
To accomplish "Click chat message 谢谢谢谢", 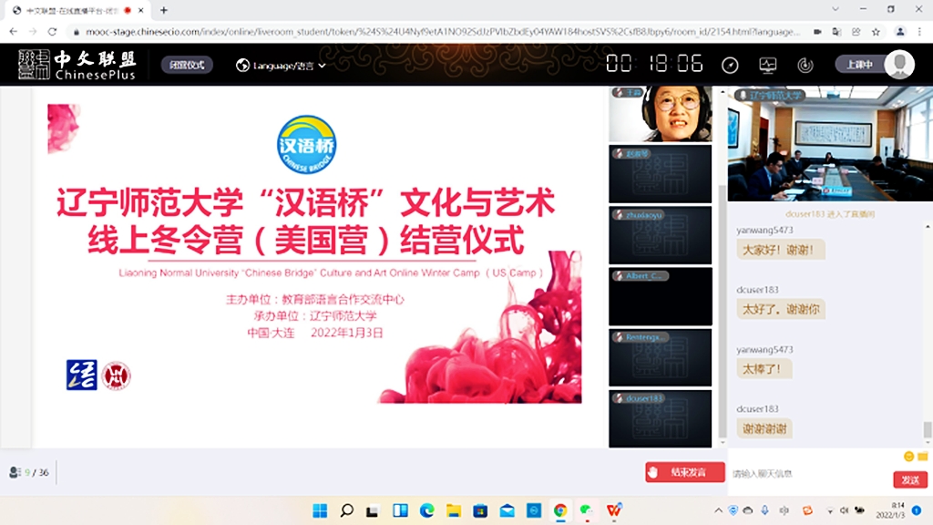I will tap(764, 428).
